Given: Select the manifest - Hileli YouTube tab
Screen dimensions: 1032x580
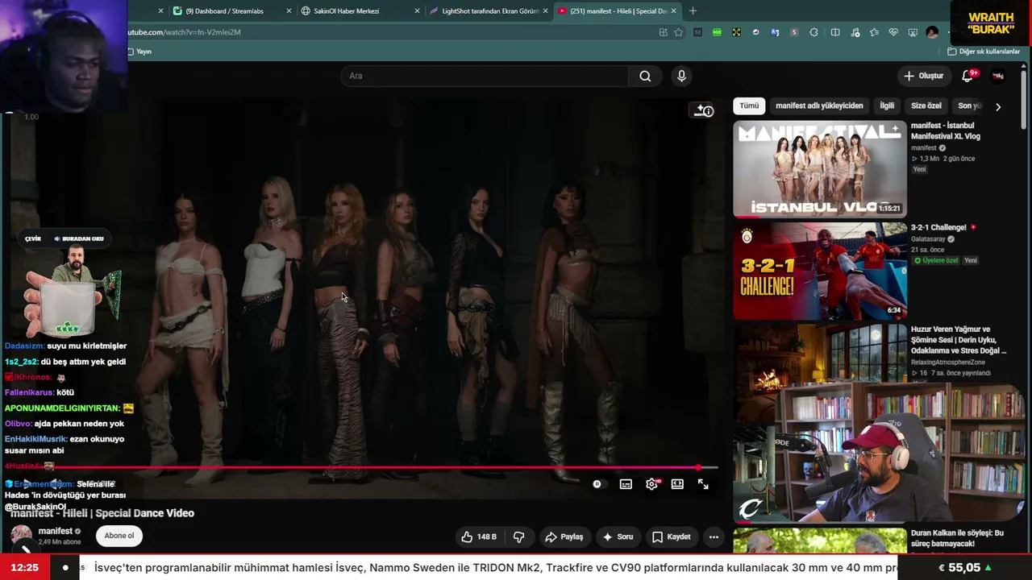Looking at the screenshot, I should pos(618,11).
